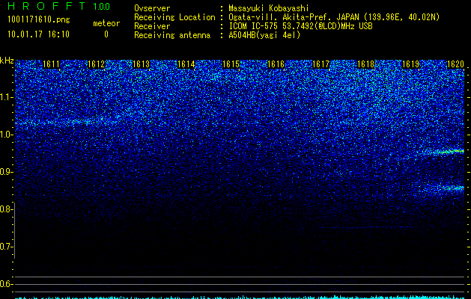471x299 pixels.
Task: Click the Receiving Location label
Action: click(x=174, y=17)
